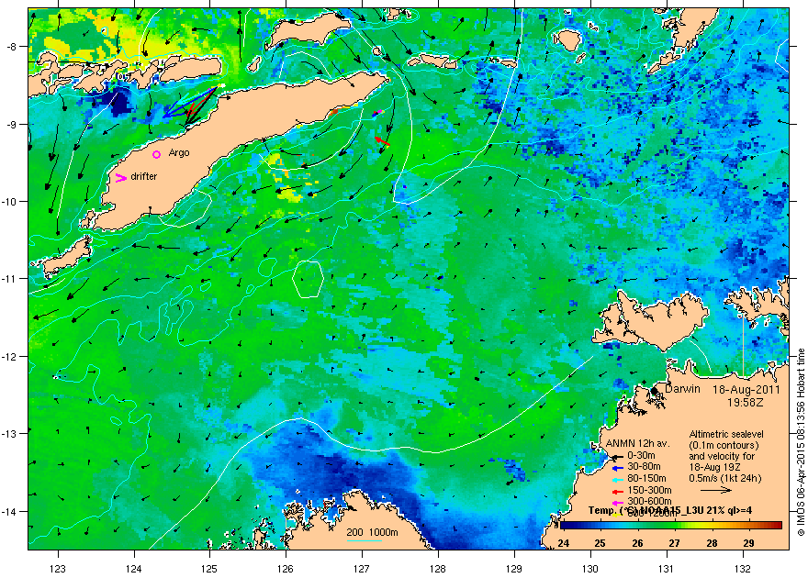This screenshot has width=808, height=578.
Task: Click the cyan 80-150m legend arrow
Action: (x=618, y=479)
